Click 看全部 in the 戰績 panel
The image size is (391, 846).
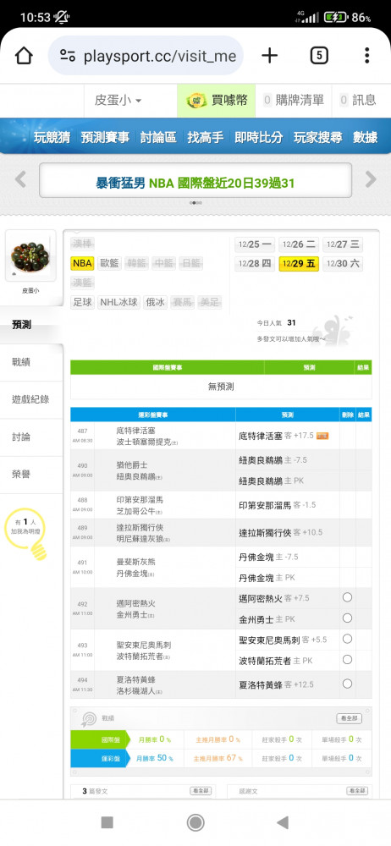(x=349, y=718)
